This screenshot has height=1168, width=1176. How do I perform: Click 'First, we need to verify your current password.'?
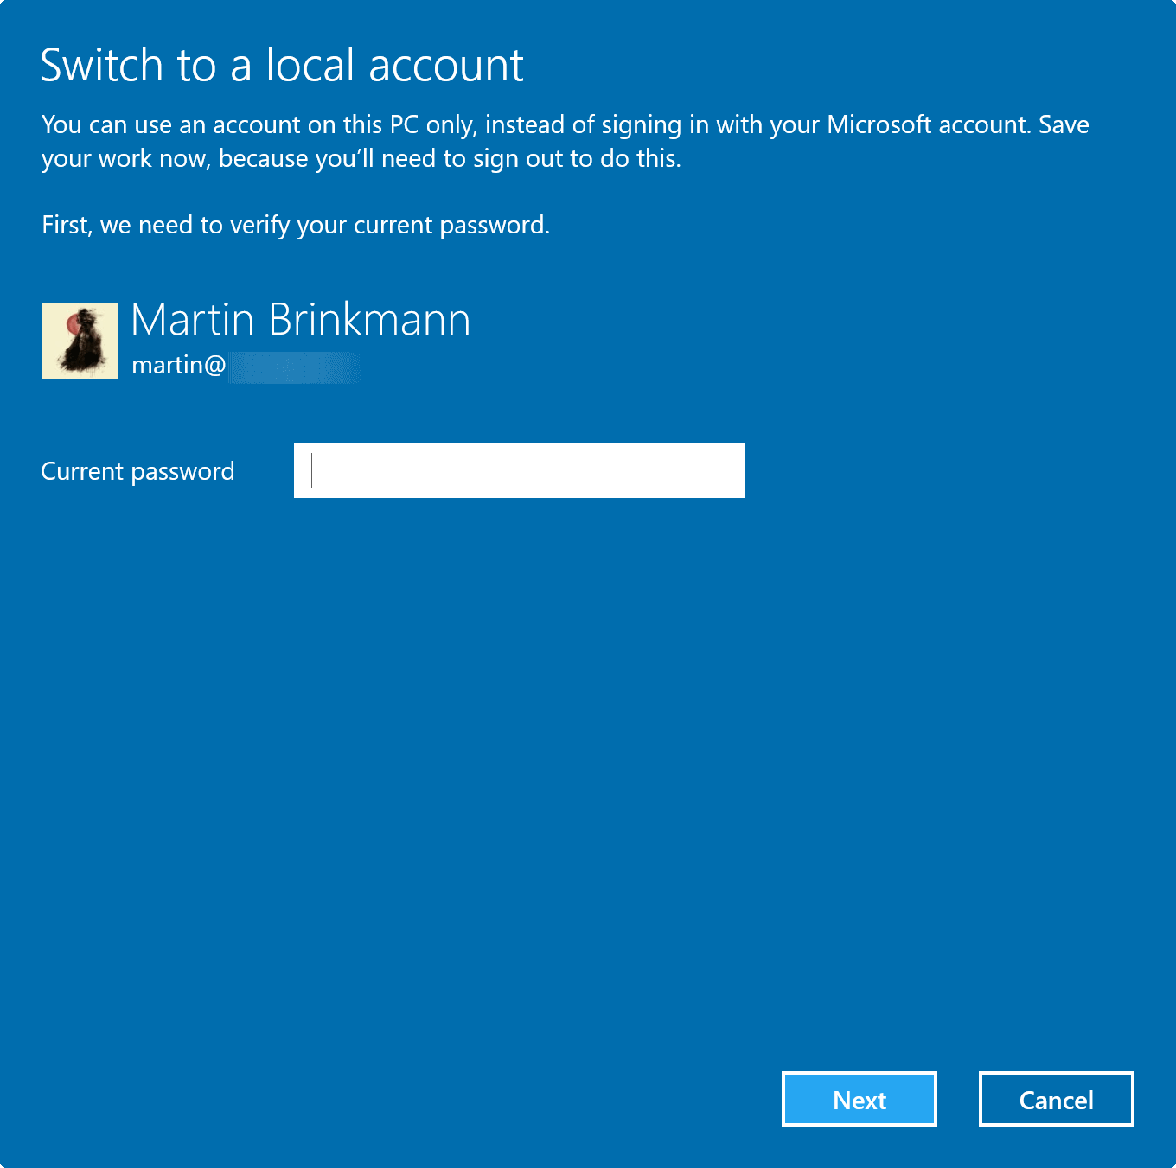pos(296,225)
